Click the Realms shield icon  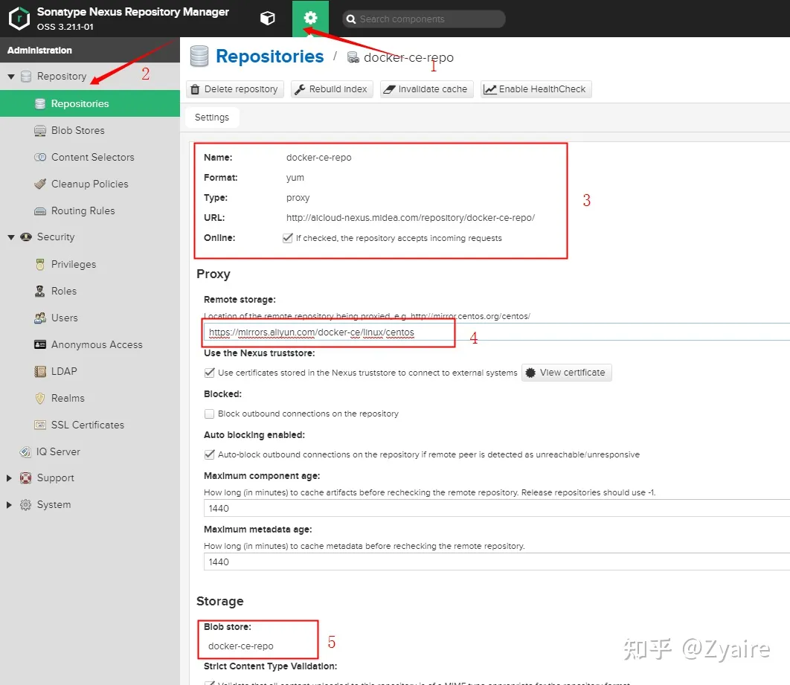click(x=40, y=399)
